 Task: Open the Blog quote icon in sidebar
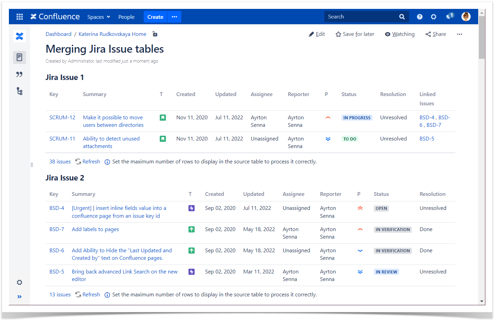[x=19, y=74]
